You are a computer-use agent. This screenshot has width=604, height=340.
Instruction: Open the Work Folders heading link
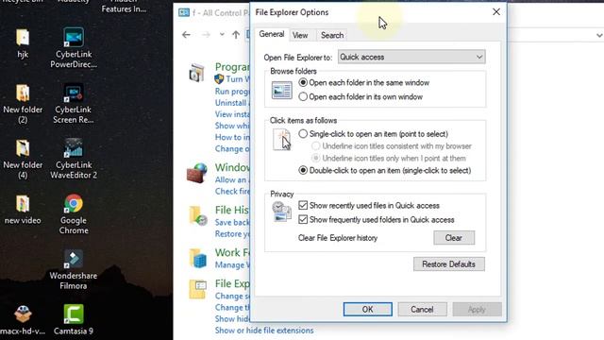coord(232,252)
